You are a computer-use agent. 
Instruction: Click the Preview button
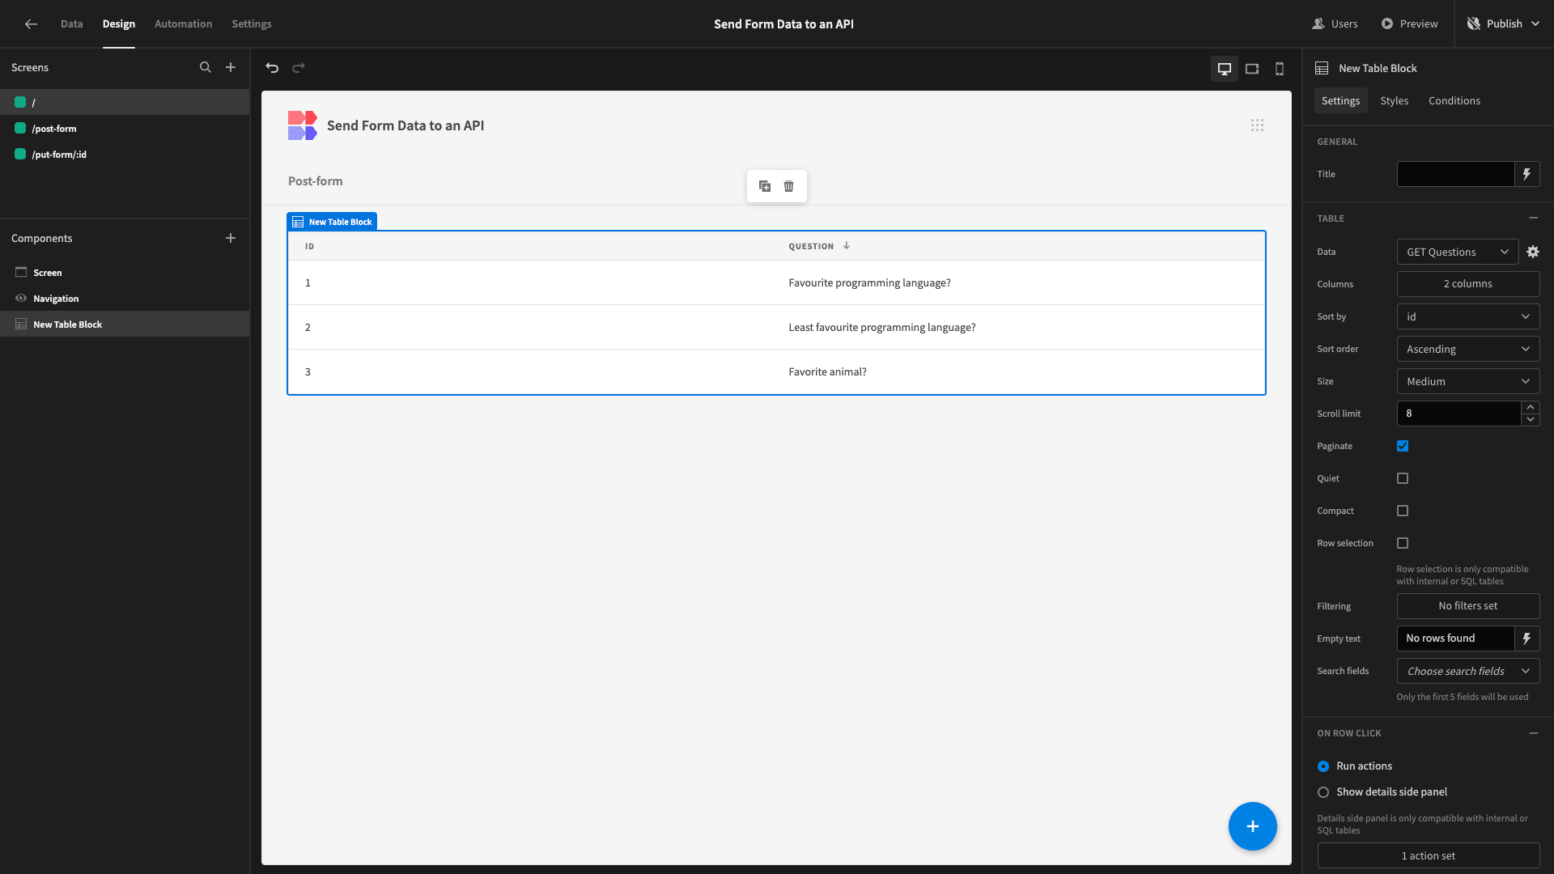point(1409,24)
